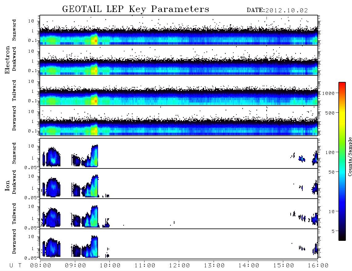Image resolution: width=352 pixels, height=271 pixels.
Task: Click the Electron "Duskward" axis label
Action: [x=14, y=59]
